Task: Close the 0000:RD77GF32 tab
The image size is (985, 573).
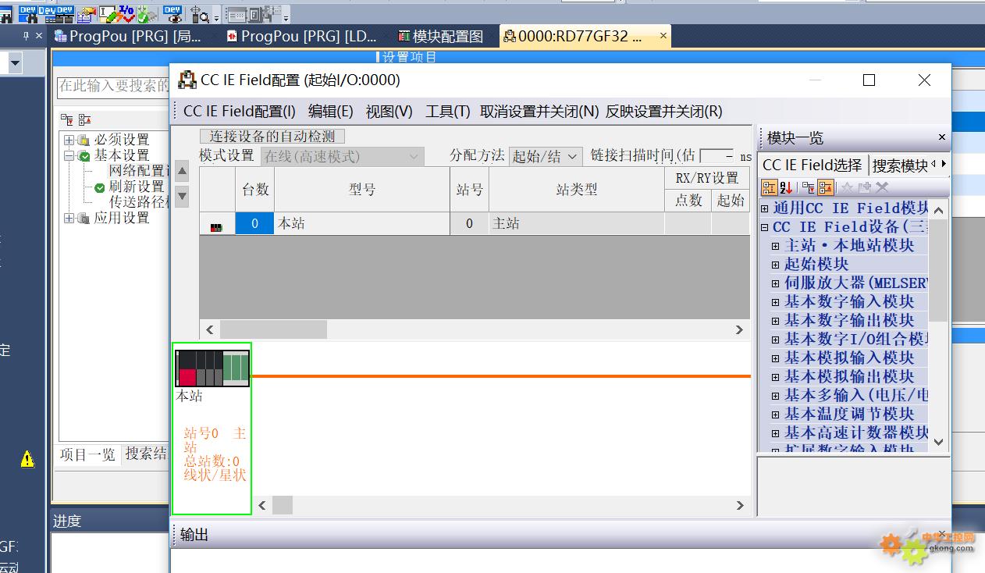Action: pyautogui.click(x=663, y=36)
